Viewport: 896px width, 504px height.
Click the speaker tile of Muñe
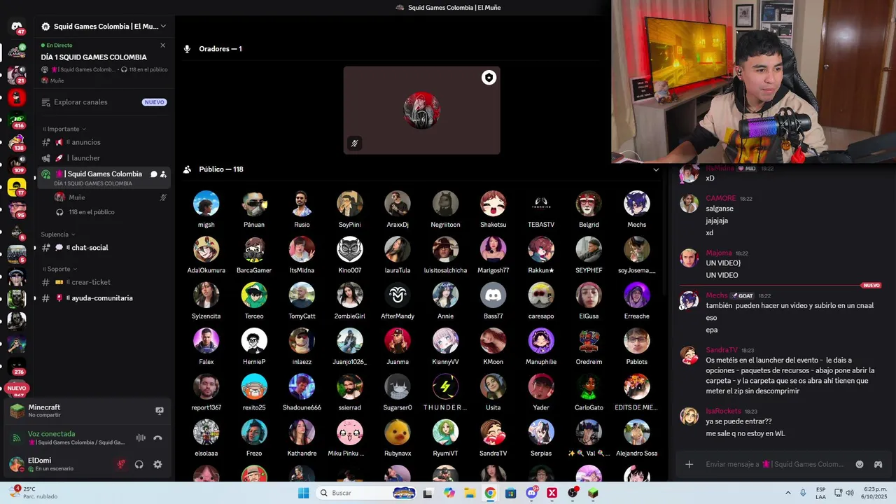(421, 111)
